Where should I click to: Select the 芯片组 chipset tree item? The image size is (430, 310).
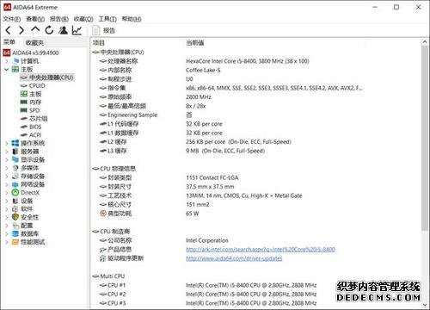coord(34,119)
